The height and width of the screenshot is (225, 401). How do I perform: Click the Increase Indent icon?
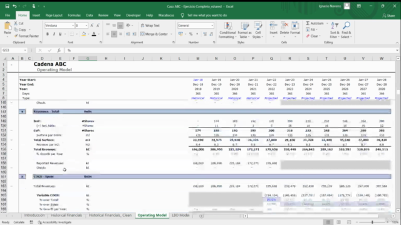(134, 34)
